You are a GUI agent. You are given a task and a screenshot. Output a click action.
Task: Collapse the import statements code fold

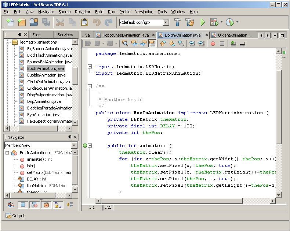point(90,66)
